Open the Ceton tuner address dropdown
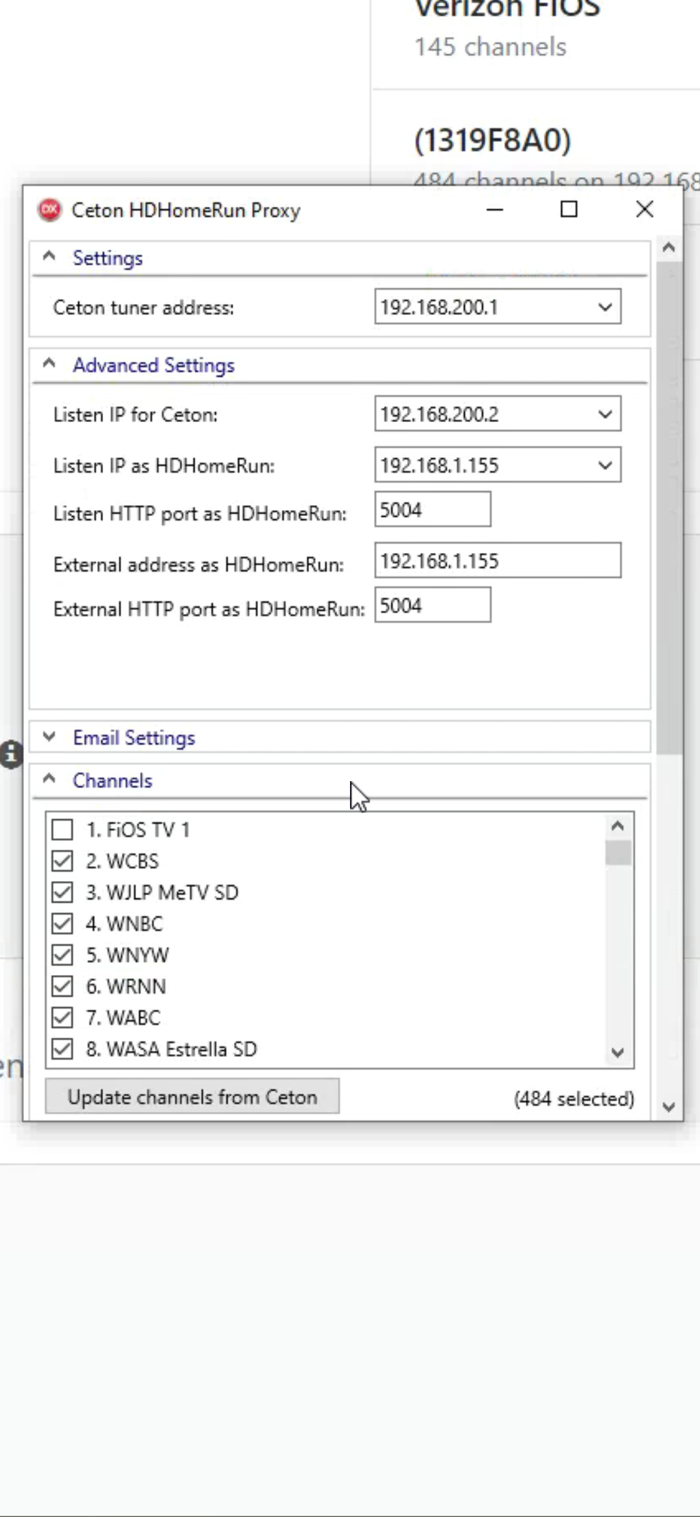The height and width of the screenshot is (1517, 700). [605, 307]
